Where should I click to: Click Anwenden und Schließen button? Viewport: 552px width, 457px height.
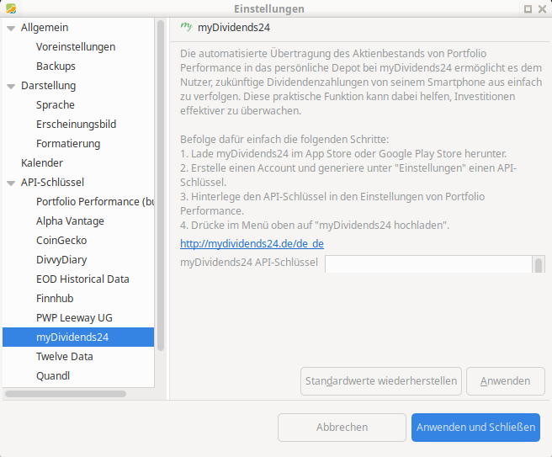click(x=475, y=428)
